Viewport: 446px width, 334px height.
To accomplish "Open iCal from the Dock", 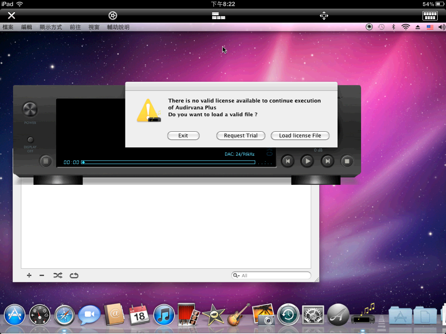I will (x=139, y=314).
